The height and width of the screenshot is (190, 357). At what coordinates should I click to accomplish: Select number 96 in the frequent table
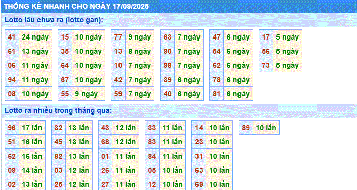click(x=12, y=128)
